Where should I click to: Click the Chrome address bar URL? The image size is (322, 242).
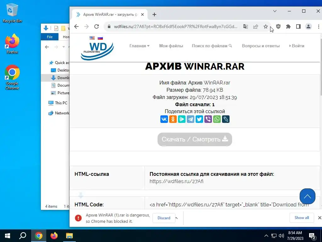coord(175,26)
